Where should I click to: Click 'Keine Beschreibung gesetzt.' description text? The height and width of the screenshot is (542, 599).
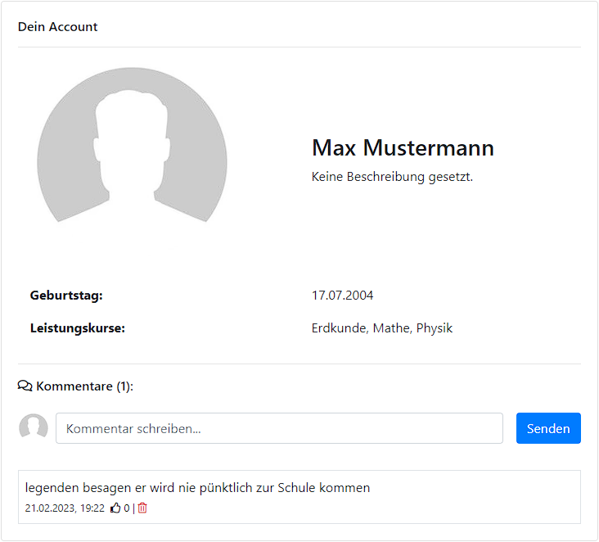pos(392,177)
